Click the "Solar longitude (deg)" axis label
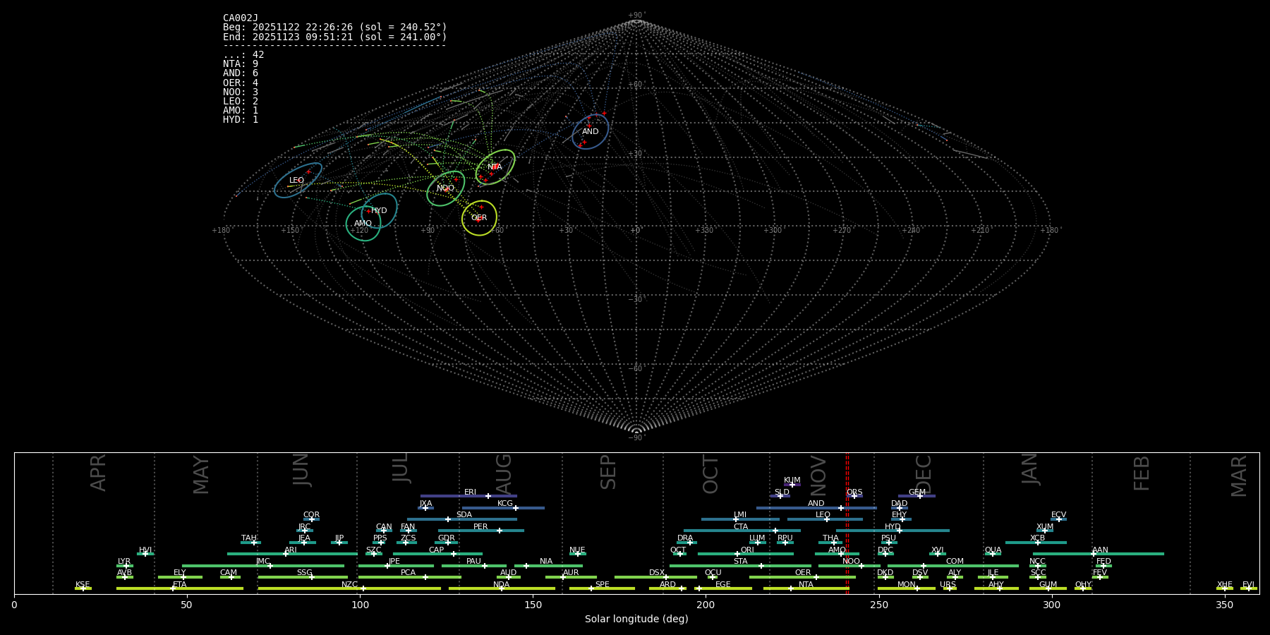The width and height of the screenshot is (1270, 635). point(636,619)
